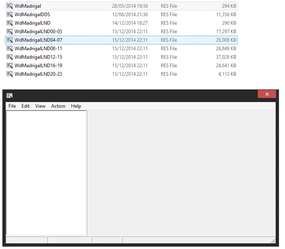Select file name WdMadrigal
The height and width of the screenshot is (249, 285).
tap(28, 6)
